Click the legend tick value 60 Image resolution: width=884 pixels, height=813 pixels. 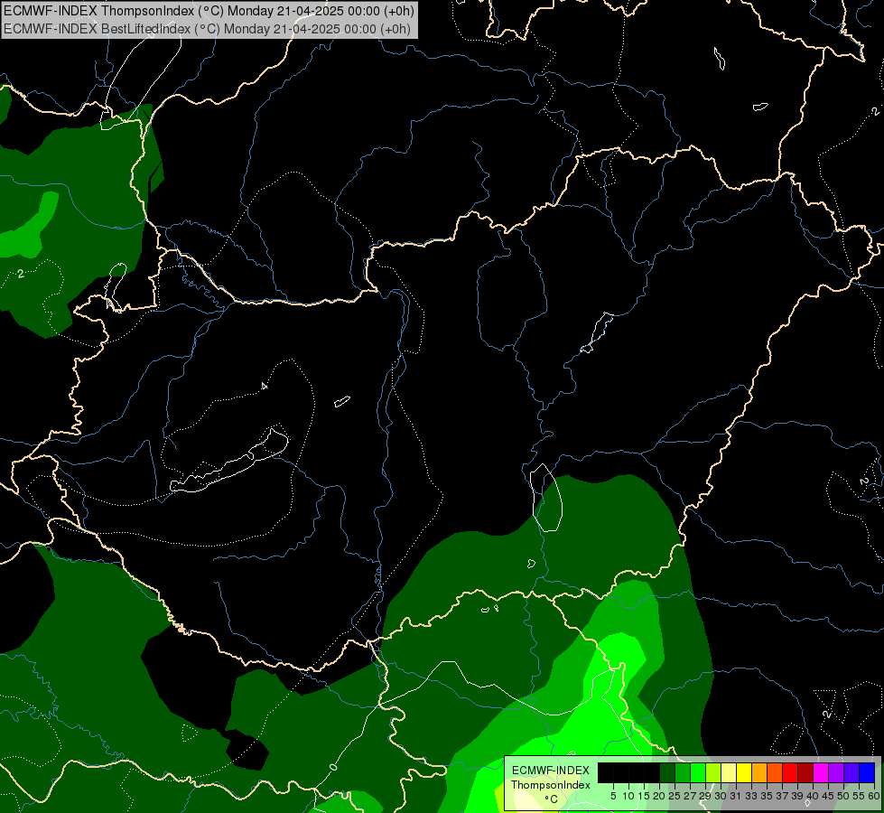tap(874, 796)
